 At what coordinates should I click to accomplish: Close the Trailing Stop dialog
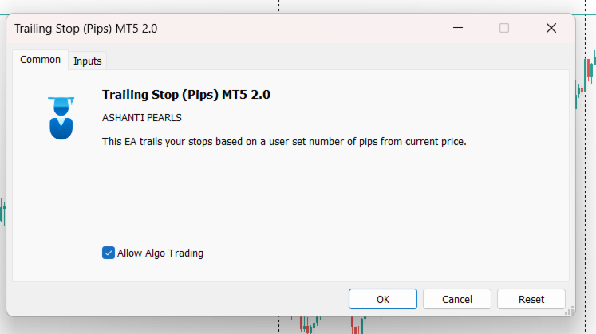551,28
